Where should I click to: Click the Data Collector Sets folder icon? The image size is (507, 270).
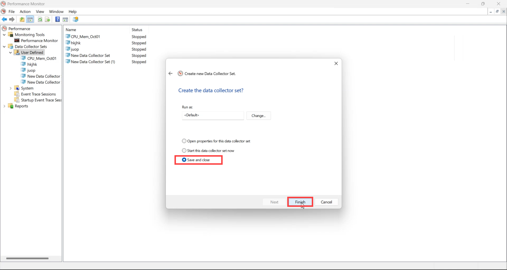[11, 46]
